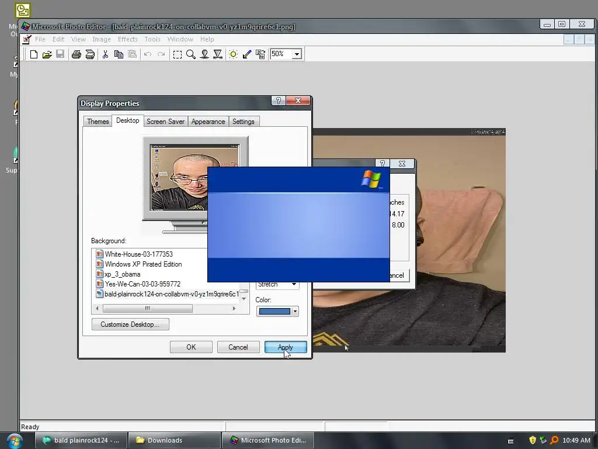Click the background list scroll-right arrow
This screenshot has height=449, width=598.
[234, 308]
